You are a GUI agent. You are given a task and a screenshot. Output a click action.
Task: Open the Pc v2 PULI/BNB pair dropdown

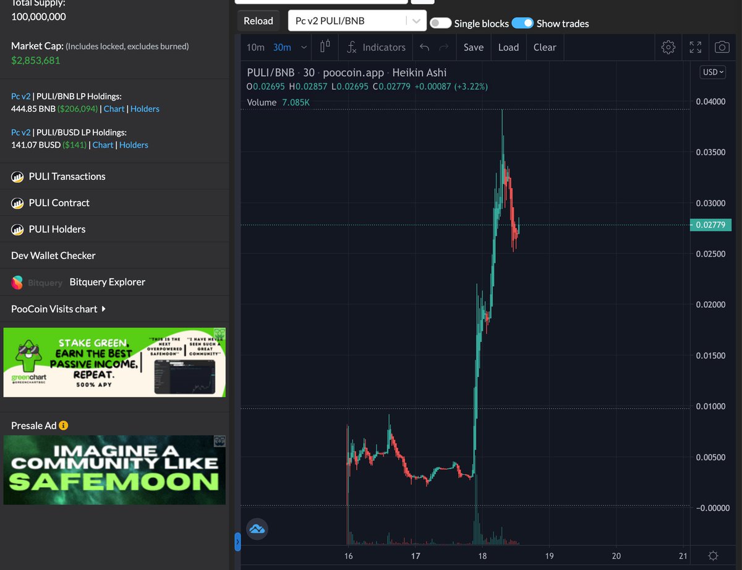click(x=357, y=20)
